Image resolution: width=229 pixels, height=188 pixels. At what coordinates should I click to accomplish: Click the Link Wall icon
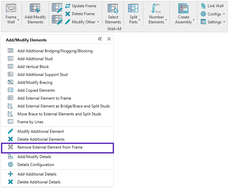point(203,6)
